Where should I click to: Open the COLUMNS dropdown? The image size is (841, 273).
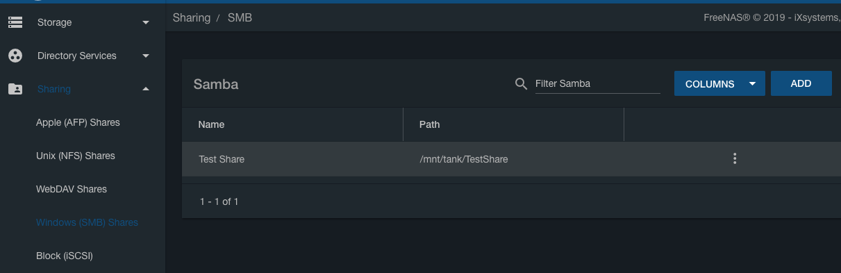point(719,83)
